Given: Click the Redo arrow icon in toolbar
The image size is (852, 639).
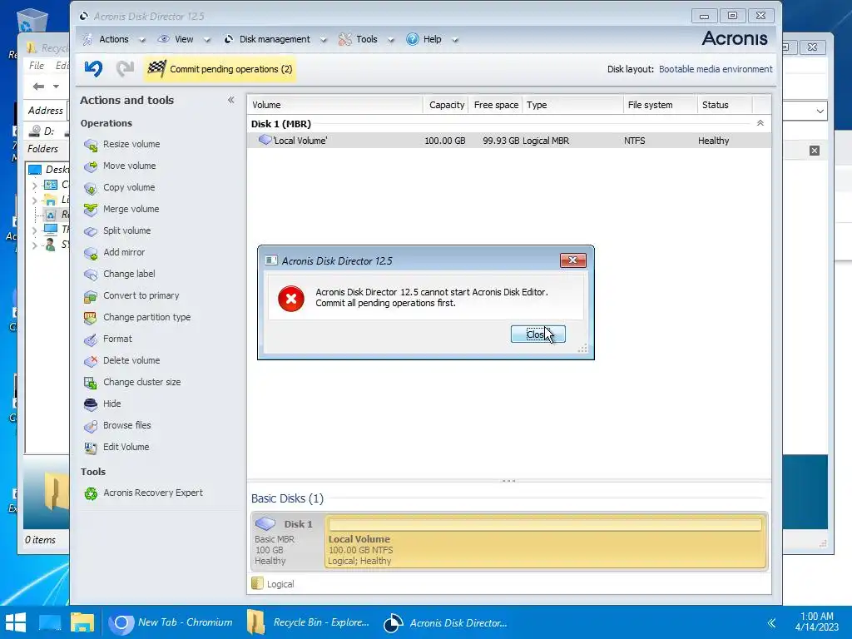Looking at the screenshot, I should point(125,68).
